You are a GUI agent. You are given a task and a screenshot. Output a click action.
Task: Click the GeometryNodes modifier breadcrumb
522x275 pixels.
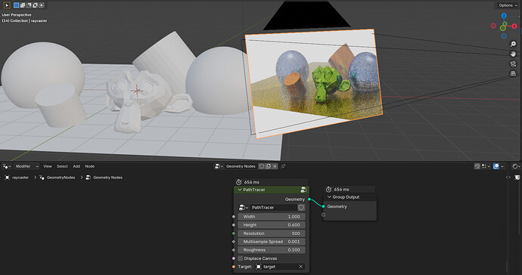[x=57, y=178]
